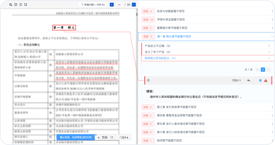Expand 第三章 发行条款章节披露不规范 row
275x145 pixels.
[207, 107]
